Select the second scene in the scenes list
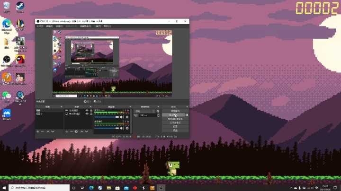The height and width of the screenshot is (191, 341). click(49, 113)
